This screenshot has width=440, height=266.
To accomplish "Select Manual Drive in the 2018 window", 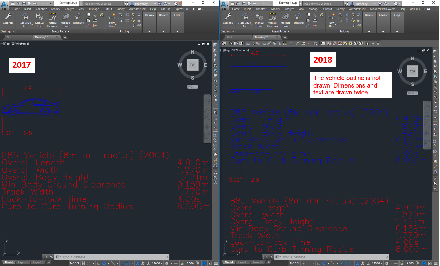I will (x=259, y=20).
